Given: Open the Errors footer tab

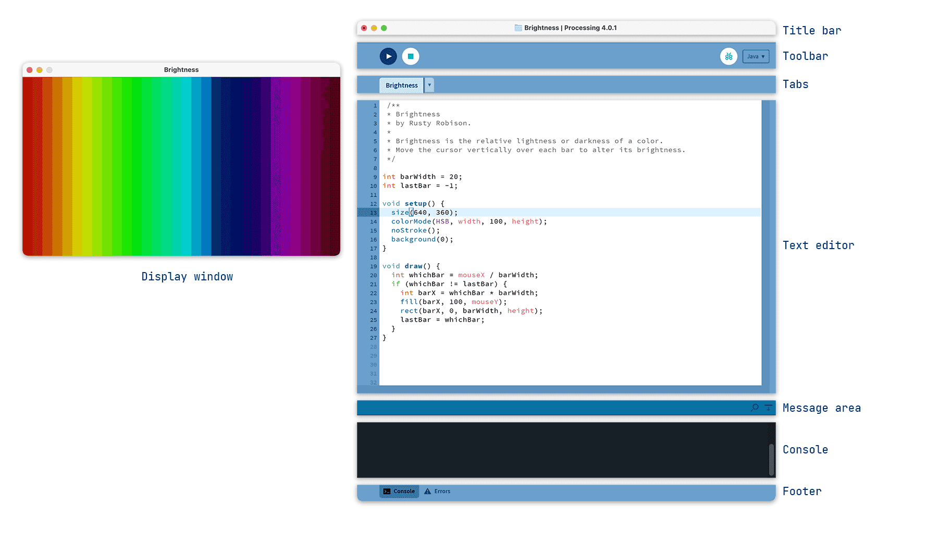Looking at the screenshot, I should click(442, 491).
